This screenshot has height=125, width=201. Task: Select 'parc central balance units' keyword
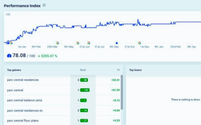[24, 100]
